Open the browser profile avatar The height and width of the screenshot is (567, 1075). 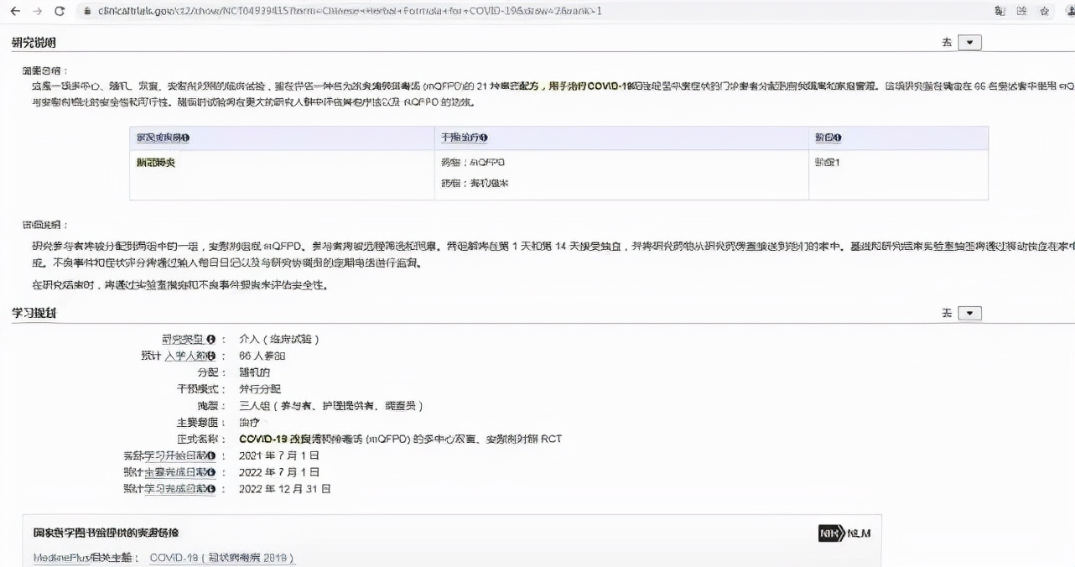(x=1069, y=11)
